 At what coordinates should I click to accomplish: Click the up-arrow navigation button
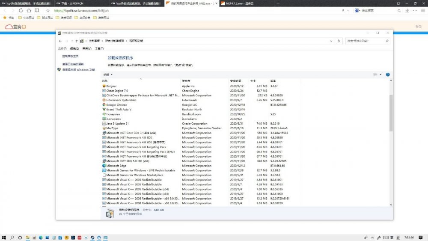77,41
